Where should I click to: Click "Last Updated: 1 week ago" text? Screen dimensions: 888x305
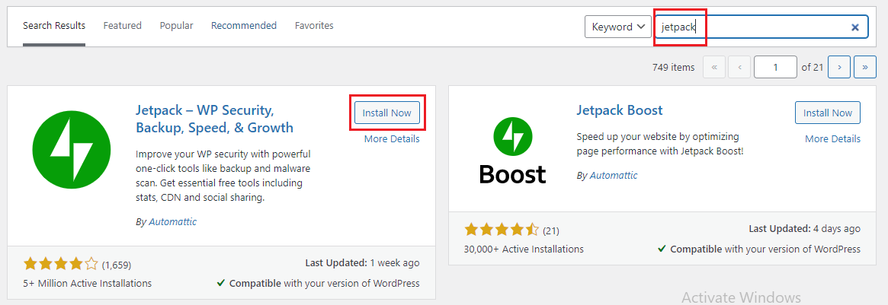(x=363, y=262)
